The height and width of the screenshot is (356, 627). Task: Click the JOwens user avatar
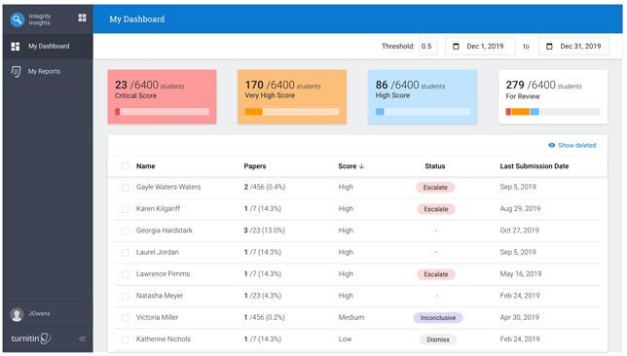pos(17,314)
